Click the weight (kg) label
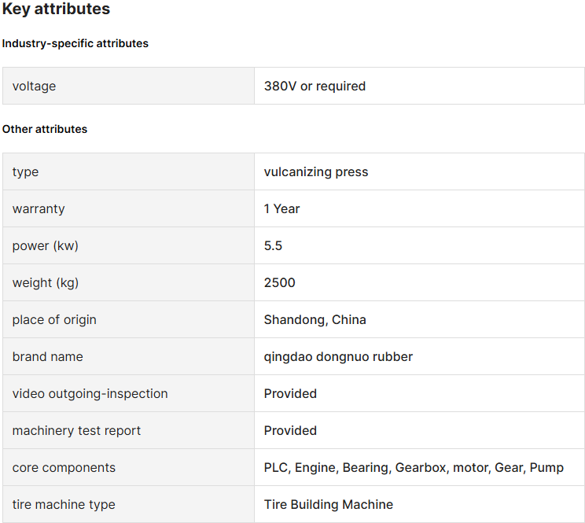The image size is (585, 523). point(46,283)
